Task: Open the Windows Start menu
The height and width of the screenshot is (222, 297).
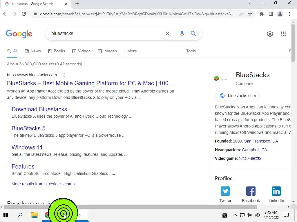Action: coord(6,215)
